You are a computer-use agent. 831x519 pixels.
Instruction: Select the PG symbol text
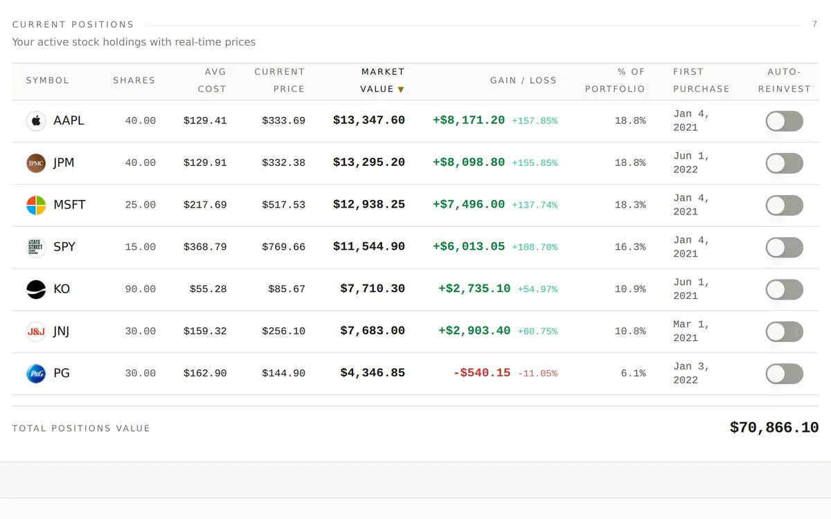(x=62, y=374)
